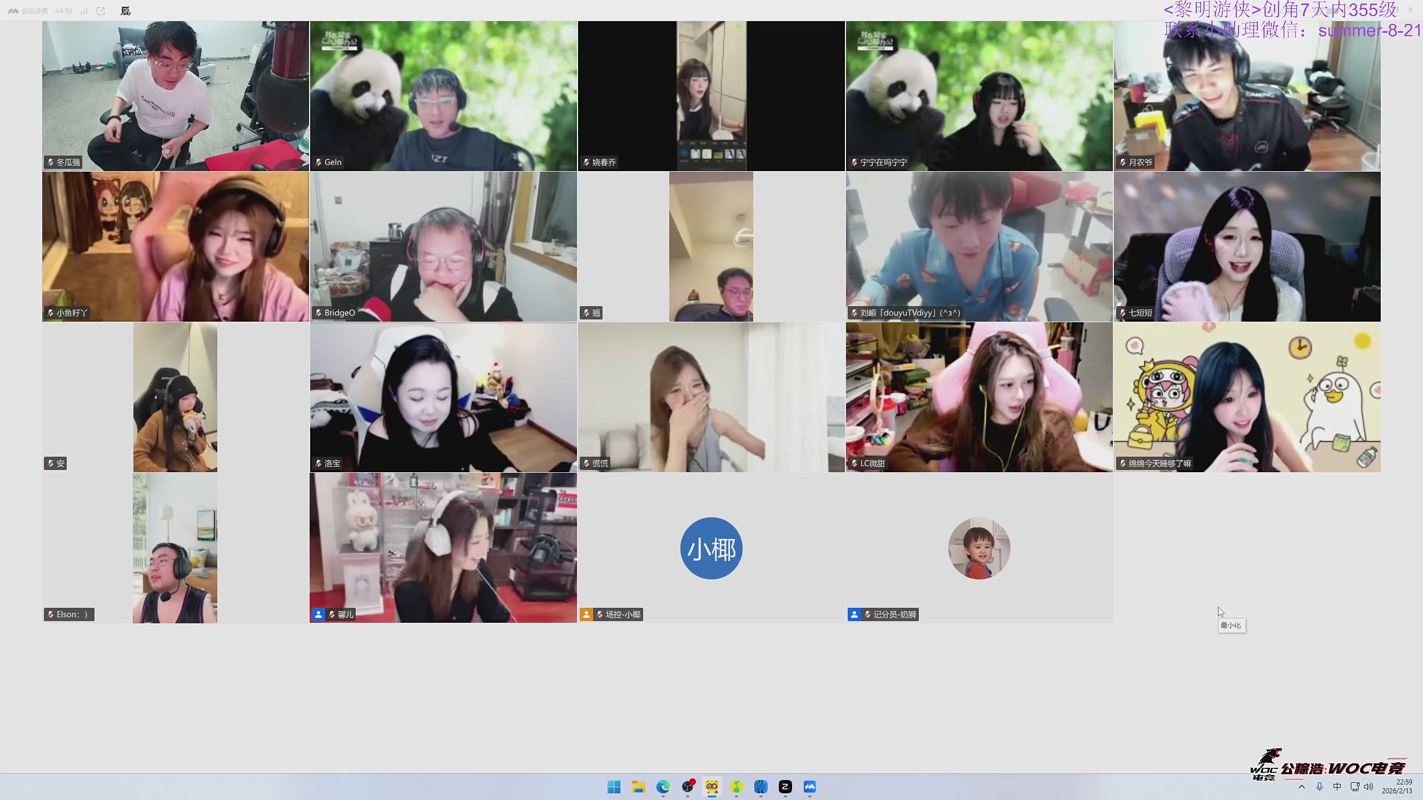Click the blue badge beside 记分员-奶狮
This screenshot has height=800, width=1423.
point(854,614)
